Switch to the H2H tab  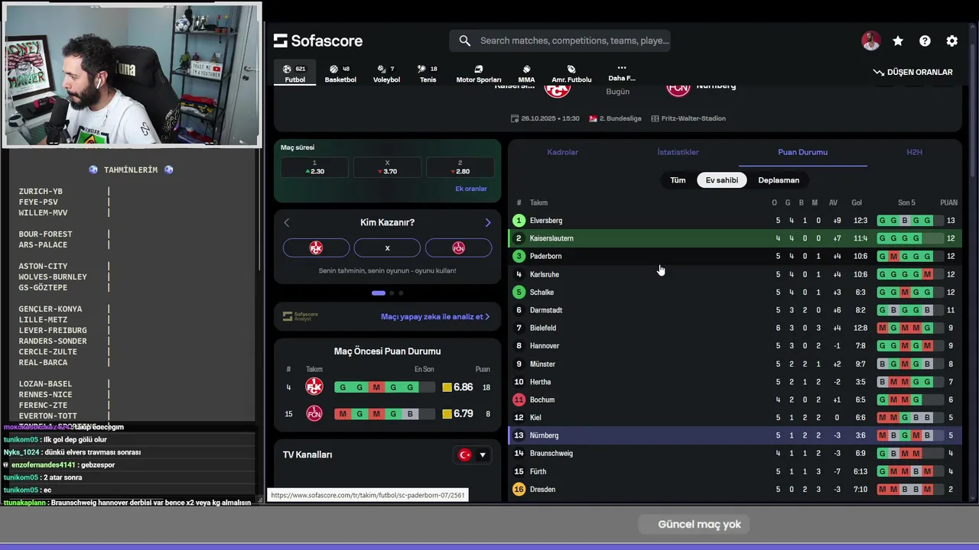(914, 152)
